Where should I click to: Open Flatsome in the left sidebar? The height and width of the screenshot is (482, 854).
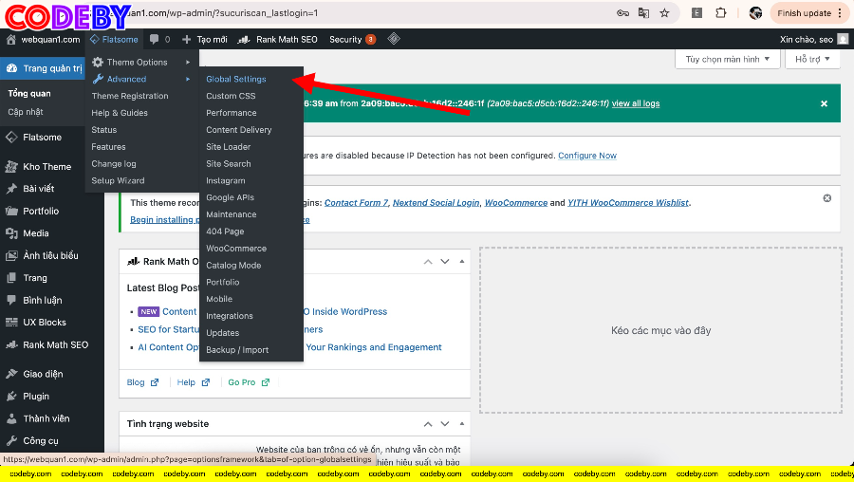point(43,138)
